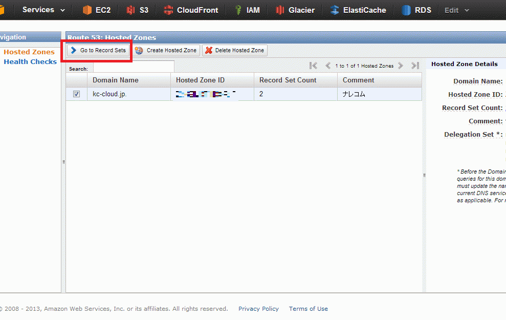Sort by Record Set Count column header

(296, 80)
